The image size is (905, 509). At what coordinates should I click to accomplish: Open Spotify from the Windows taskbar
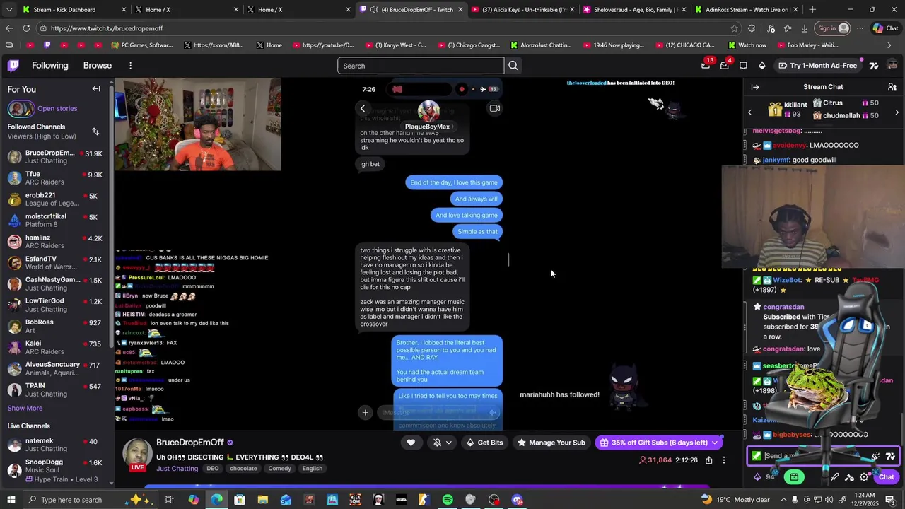click(448, 500)
